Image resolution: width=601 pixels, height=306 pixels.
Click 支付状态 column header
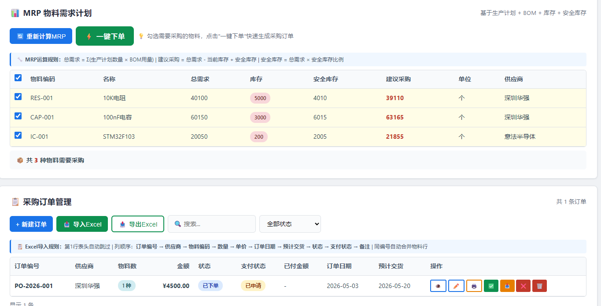[254, 266]
